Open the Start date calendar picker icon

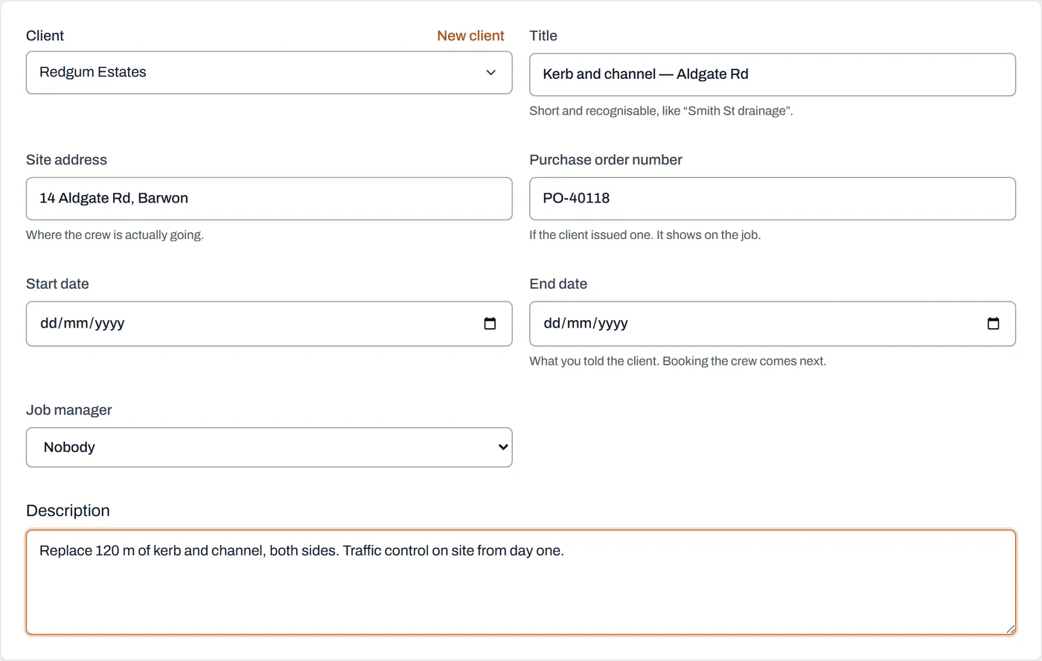tap(490, 323)
